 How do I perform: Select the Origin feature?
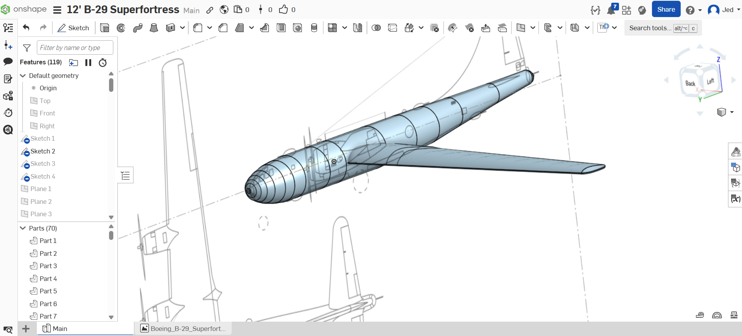48,88
